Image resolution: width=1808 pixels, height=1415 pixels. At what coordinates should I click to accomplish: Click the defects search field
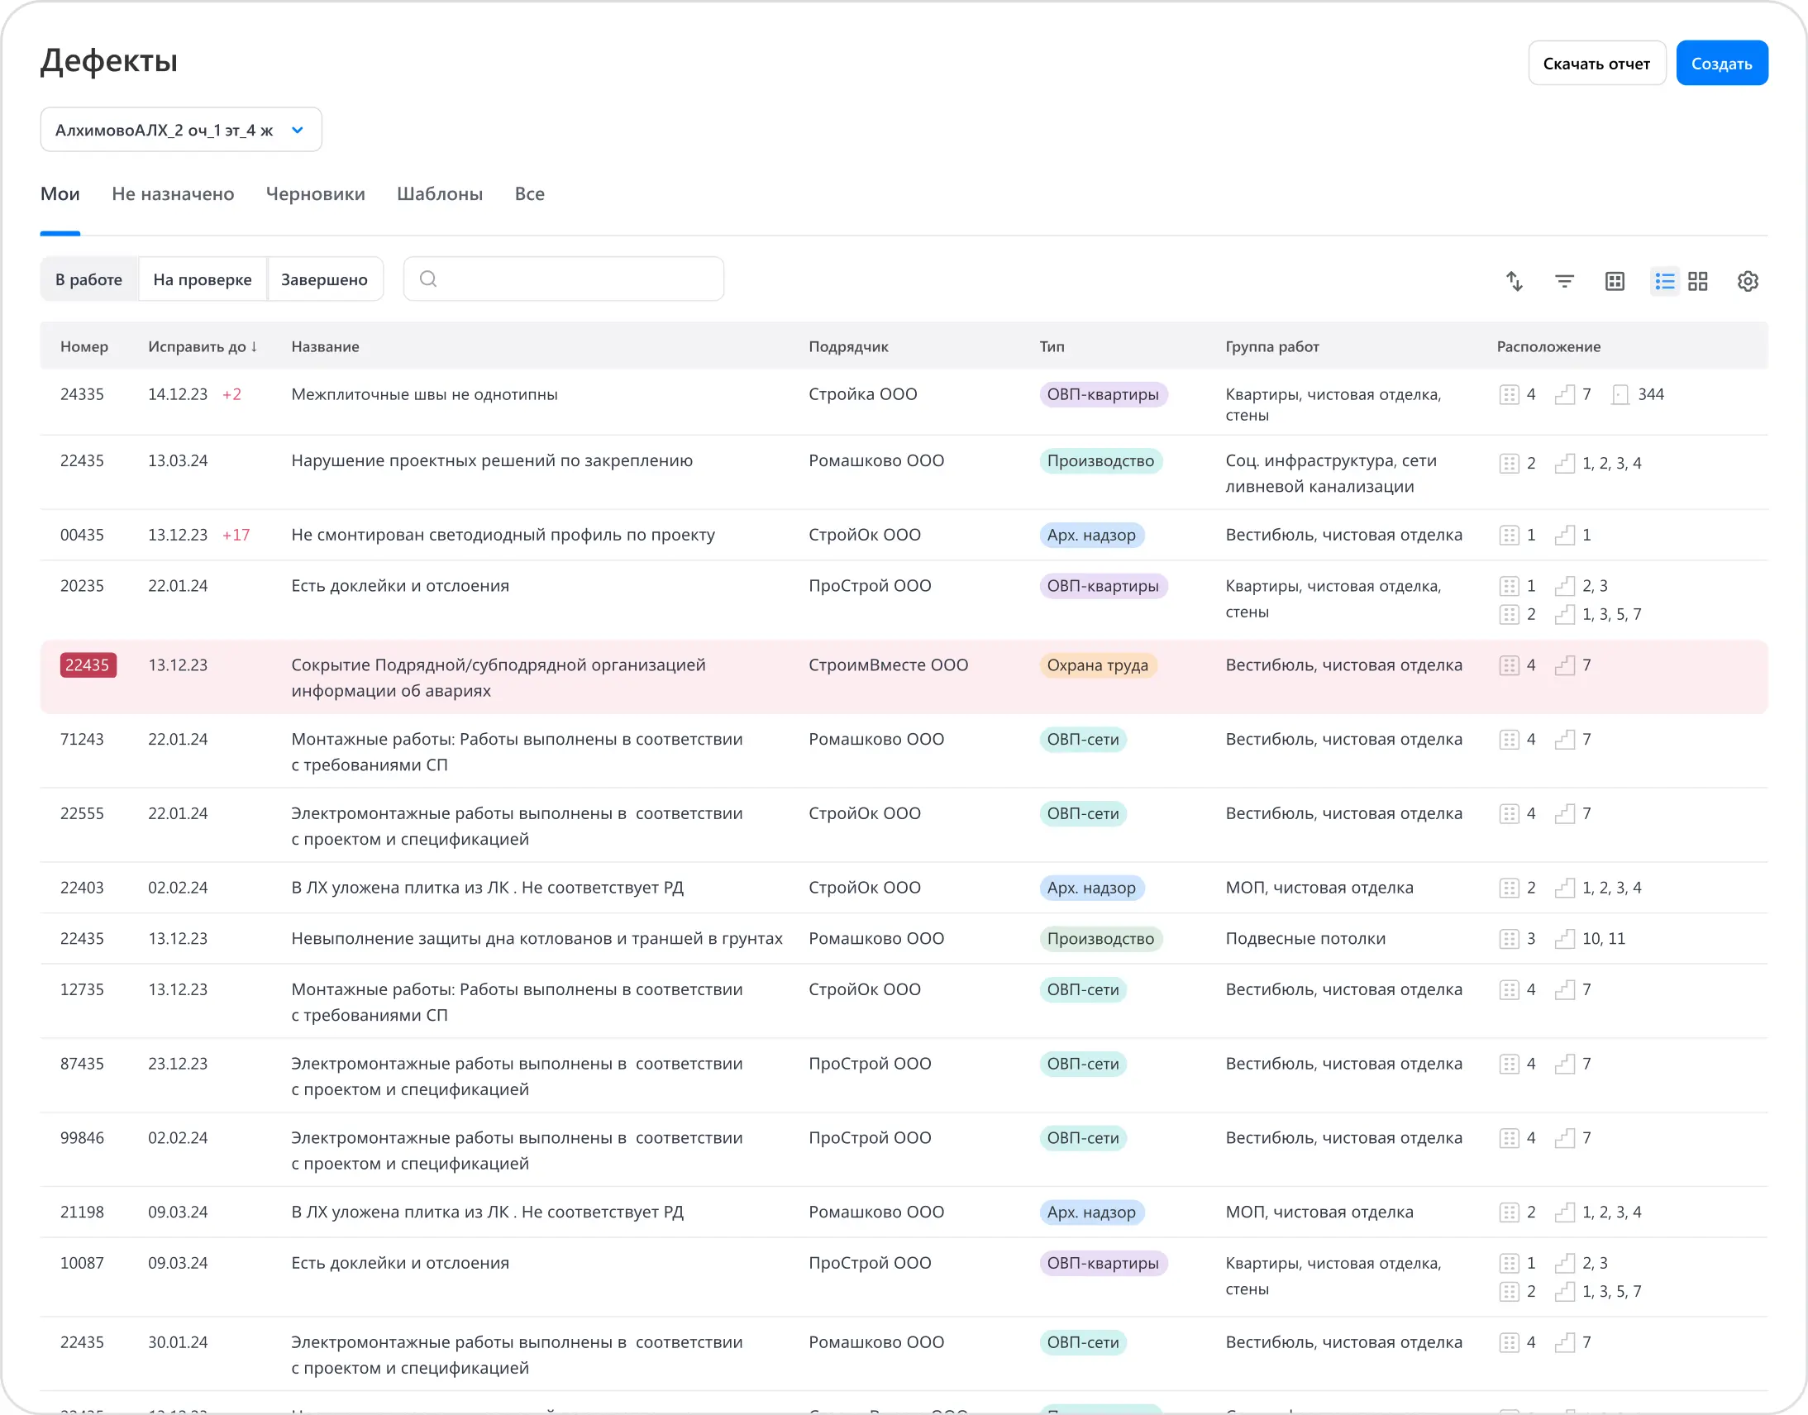click(564, 279)
